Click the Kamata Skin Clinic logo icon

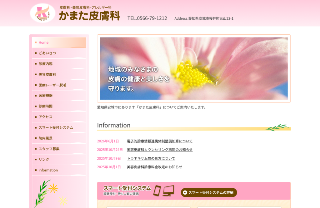[42, 13]
